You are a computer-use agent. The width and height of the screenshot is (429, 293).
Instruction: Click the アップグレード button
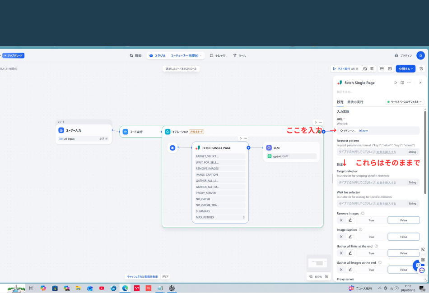tap(13, 55)
